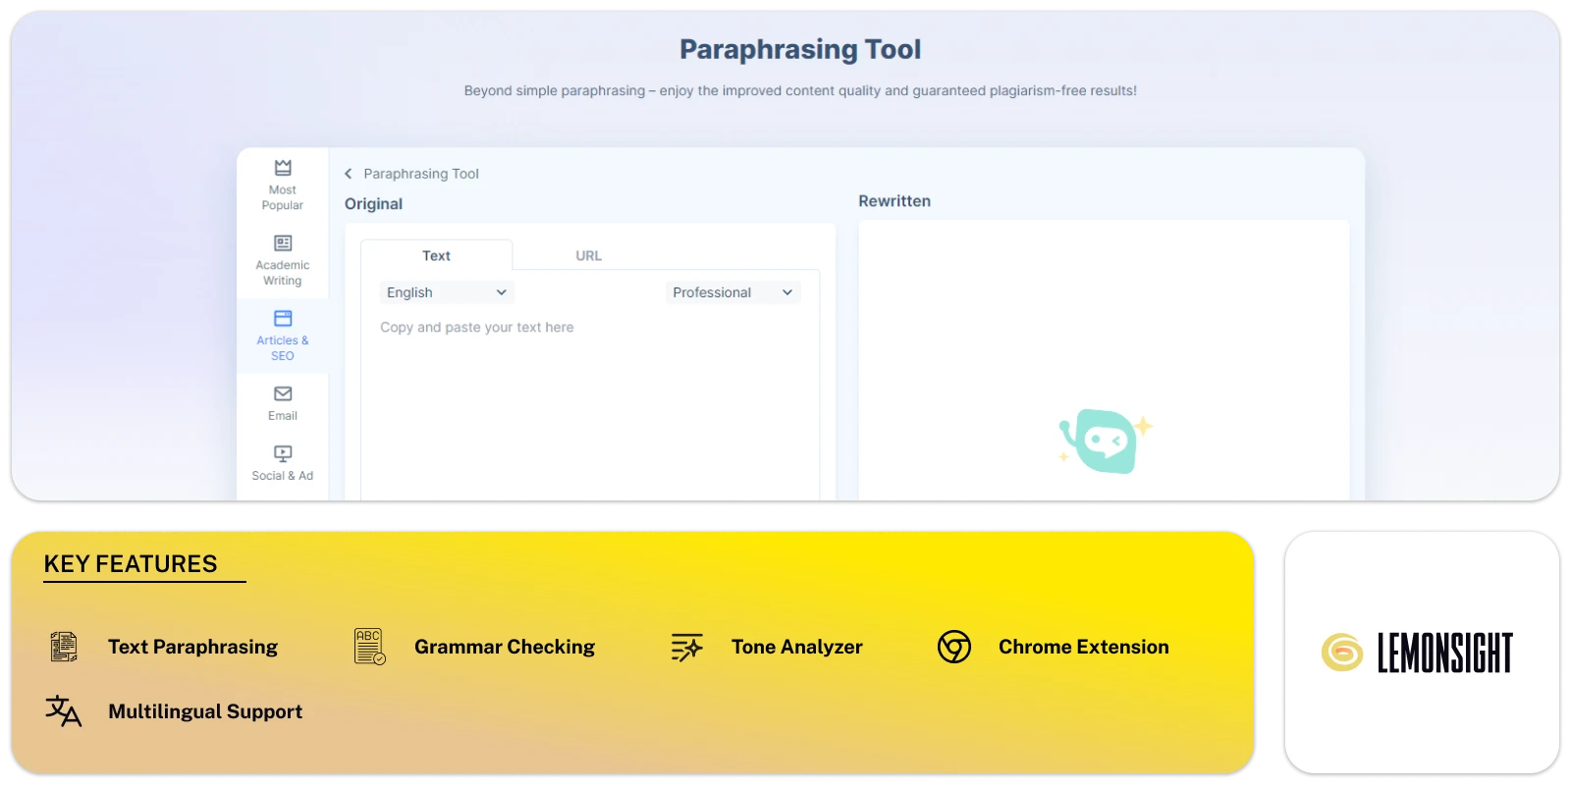Switch to the URL tab
The image size is (1571, 785).
(588, 256)
